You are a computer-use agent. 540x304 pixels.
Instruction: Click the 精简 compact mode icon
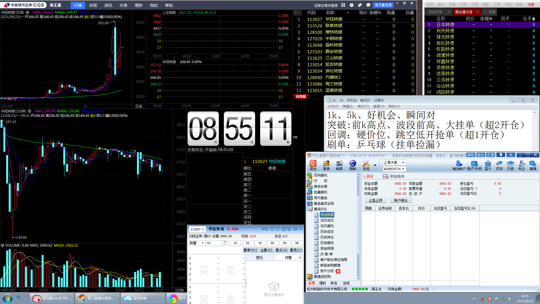(533, 165)
